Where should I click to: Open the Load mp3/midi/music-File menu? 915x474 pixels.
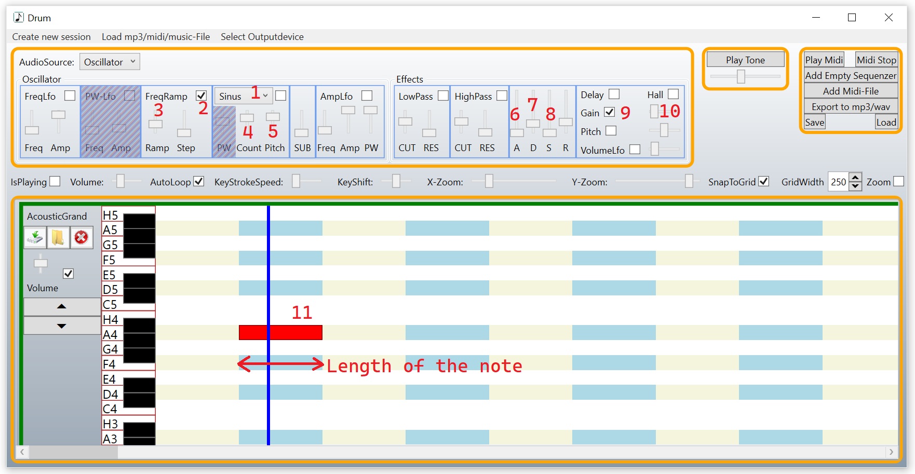156,37
